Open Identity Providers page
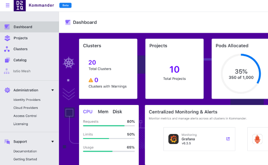268x165 pixels. pyautogui.click(x=27, y=100)
